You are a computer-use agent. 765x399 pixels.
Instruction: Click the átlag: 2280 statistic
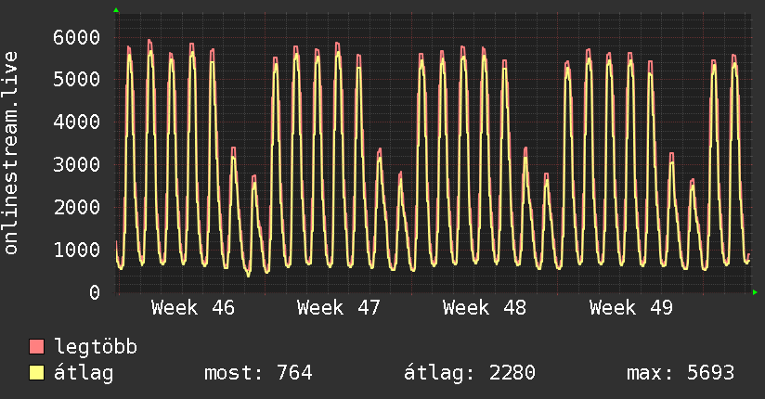click(x=470, y=373)
